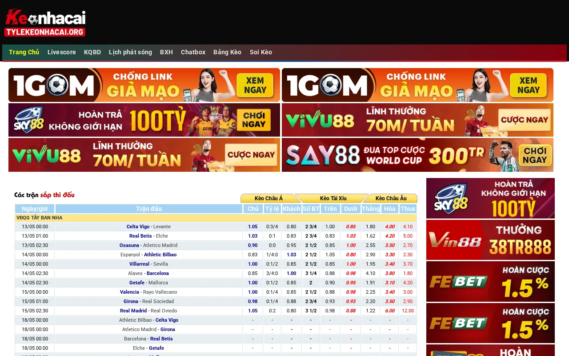Open Real Madrid - Real Oviedo match
The image size is (569, 356).
(148, 311)
